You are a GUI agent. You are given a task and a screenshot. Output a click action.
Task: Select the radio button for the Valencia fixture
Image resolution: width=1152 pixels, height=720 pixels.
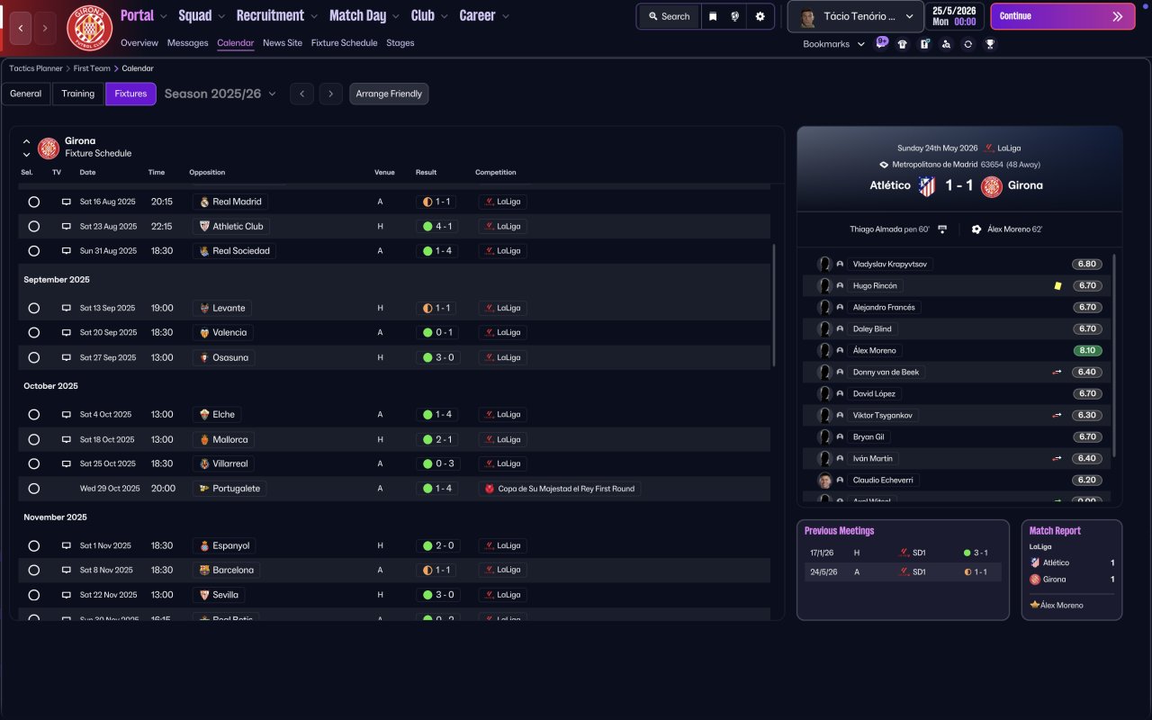pos(33,332)
